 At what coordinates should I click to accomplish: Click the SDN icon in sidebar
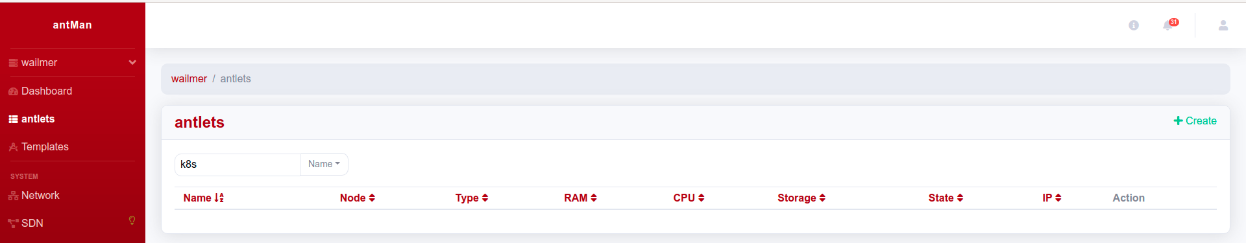[13, 224]
